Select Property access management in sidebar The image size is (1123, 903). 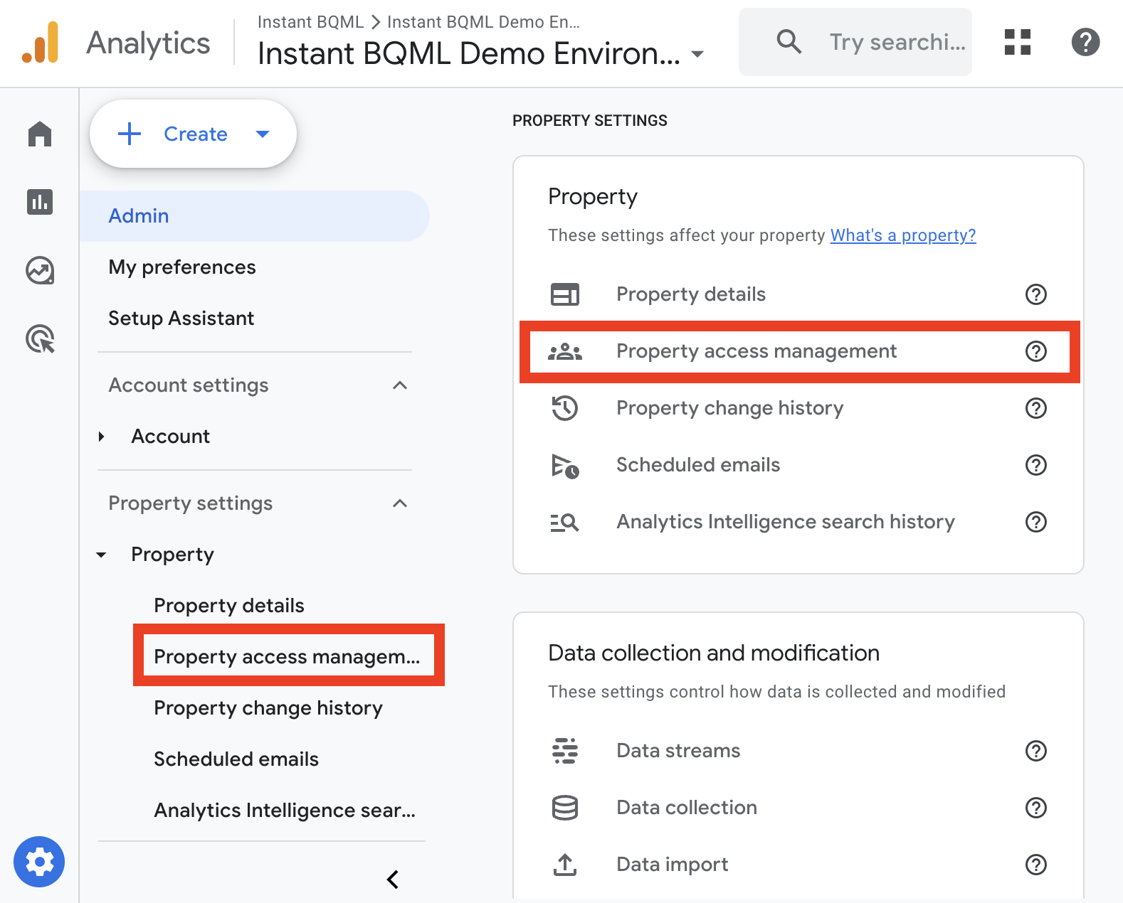click(288, 657)
